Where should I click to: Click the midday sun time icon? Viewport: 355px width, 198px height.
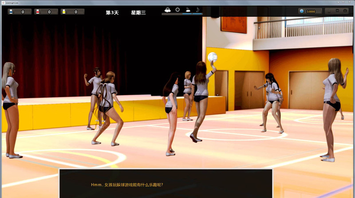(177, 9)
